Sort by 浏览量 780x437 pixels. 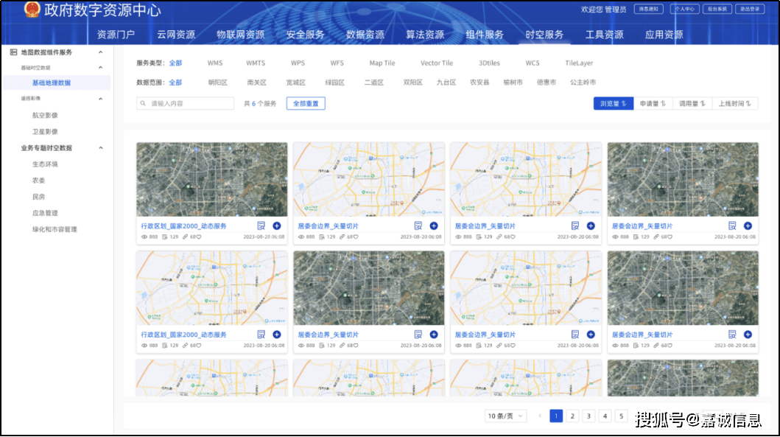click(x=614, y=103)
